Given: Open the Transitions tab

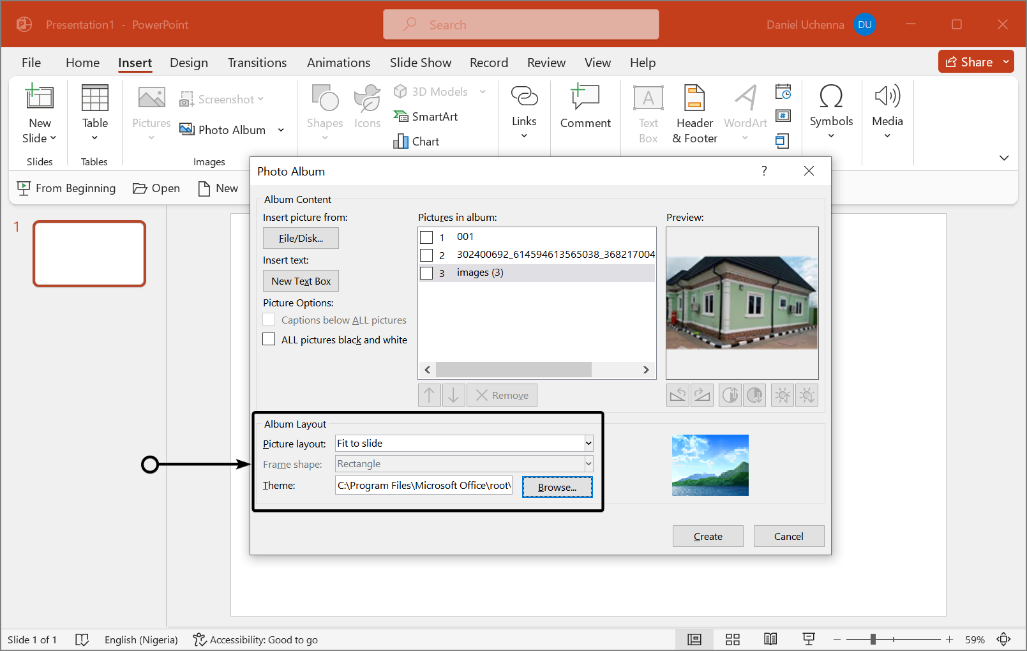Looking at the screenshot, I should click(257, 63).
